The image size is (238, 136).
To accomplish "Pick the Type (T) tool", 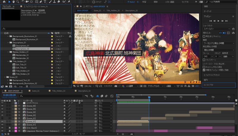I will [x=45, y=2].
